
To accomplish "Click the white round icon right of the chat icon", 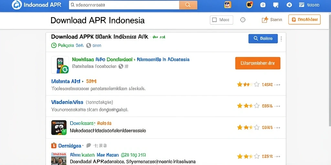I will coord(289,5).
